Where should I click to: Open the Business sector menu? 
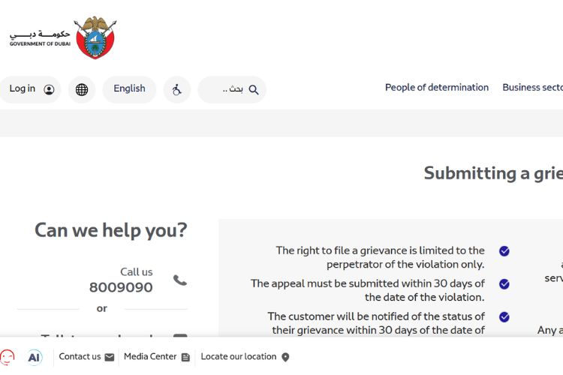click(532, 88)
